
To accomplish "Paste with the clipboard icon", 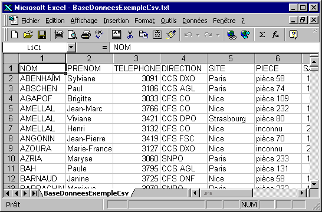I will [157, 34].
